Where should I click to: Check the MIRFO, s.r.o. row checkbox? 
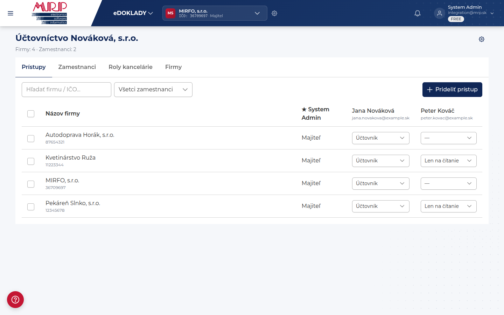(x=31, y=184)
